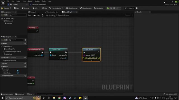Add a new variable with plus icon
This screenshot has height=100, width=179.
tap(25, 67)
